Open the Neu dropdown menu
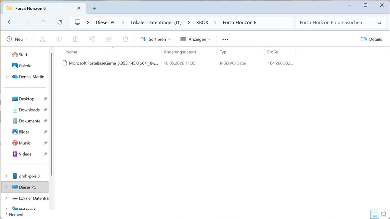 coord(17,39)
